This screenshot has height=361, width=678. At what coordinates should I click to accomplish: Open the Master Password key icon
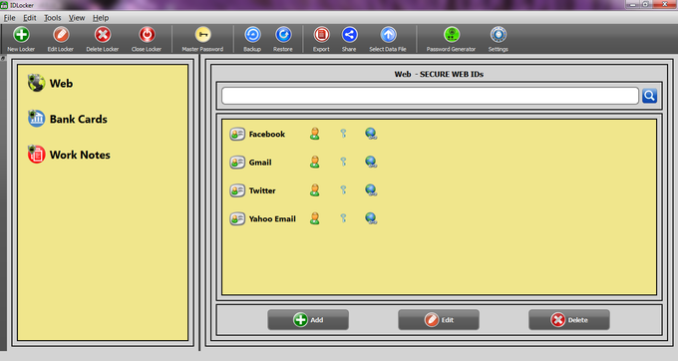pyautogui.click(x=202, y=35)
